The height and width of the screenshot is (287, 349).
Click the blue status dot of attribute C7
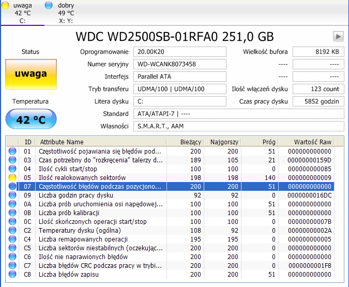tap(12, 265)
